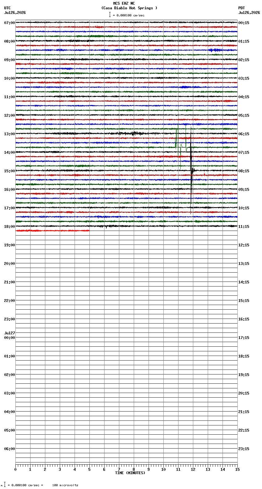Click the 23:15 PDT time label
262x489 pixels.
click(x=244, y=449)
